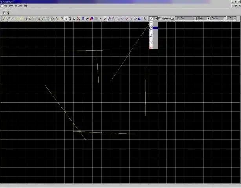The height and width of the screenshot is (188, 241).
Task: Expand the SOLID line style dropdown
Action: [x=219, y=18]
